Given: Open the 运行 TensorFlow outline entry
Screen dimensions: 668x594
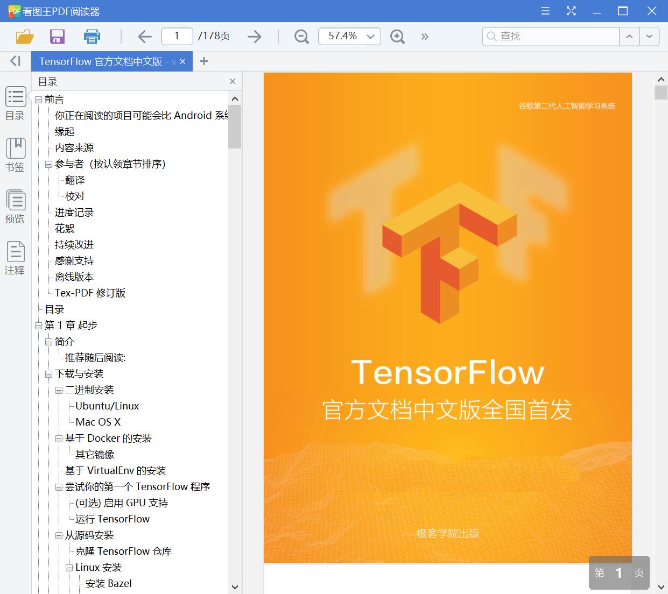Looking at the screenshot, I should pos(112,519).
